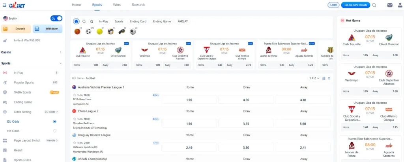
Task: Select the grey ball icon with count 28
Action: [133, 31]
